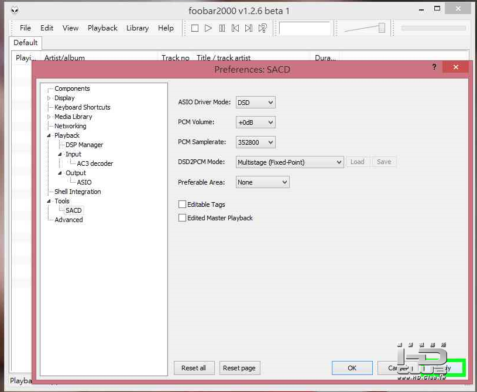The image size is (477, 392).
Task: Expand the Media Library tree node arrow
Action: pos(49,117)
